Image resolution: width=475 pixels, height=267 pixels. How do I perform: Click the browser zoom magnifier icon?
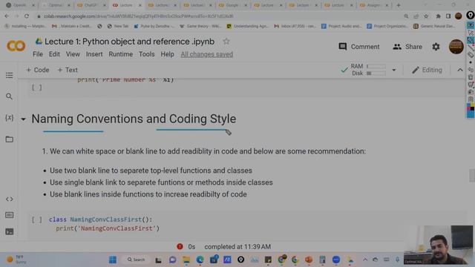[406, 16]
